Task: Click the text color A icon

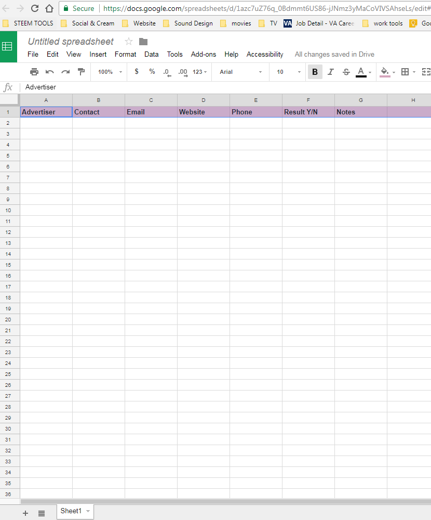Action: (x=361, y=72)
